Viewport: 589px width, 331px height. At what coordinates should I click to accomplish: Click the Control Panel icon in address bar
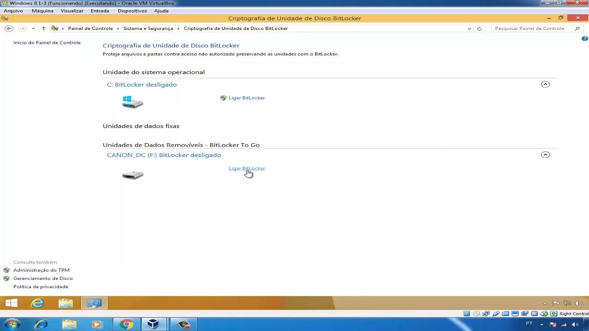(55, 29)
